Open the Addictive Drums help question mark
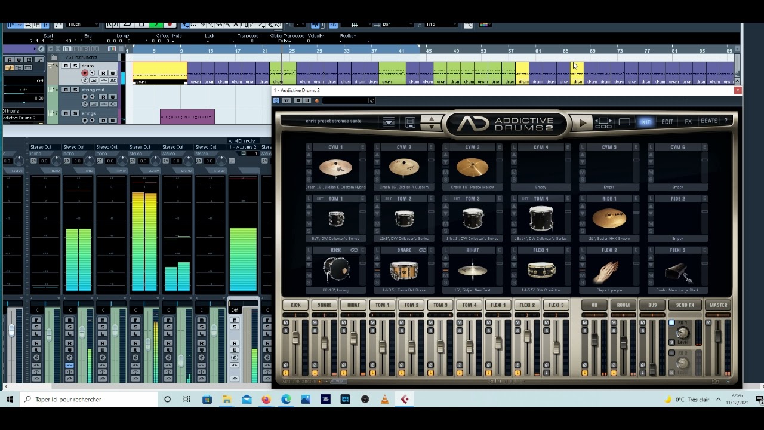This screenshot has height=430, width=764. pos(726,121)
